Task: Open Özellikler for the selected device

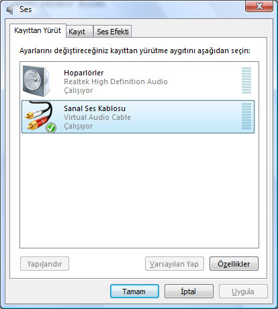Action: pos(234,264)
